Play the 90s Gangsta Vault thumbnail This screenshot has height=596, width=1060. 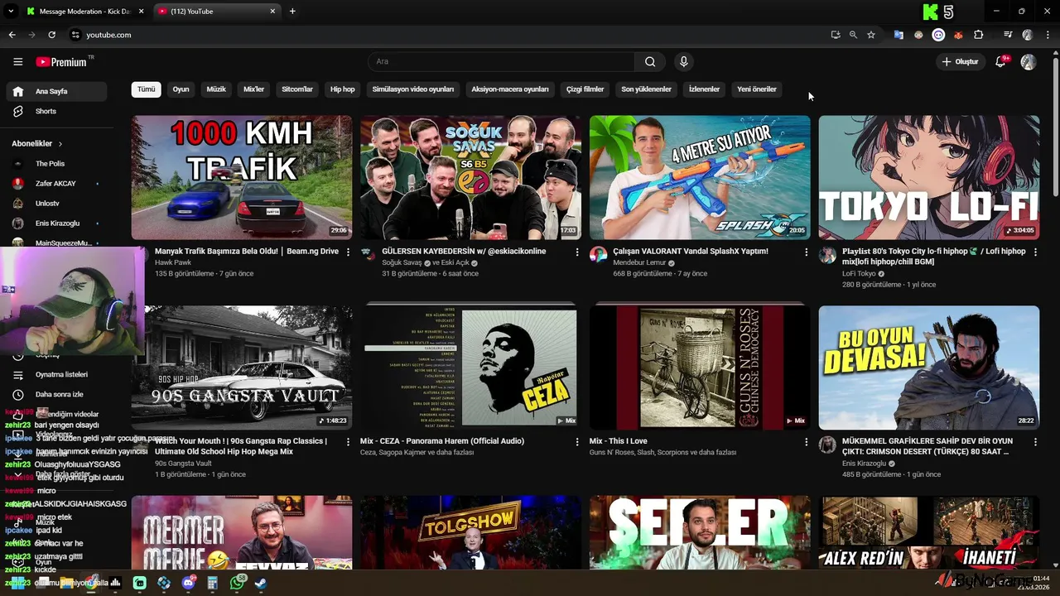click(242, 368)
